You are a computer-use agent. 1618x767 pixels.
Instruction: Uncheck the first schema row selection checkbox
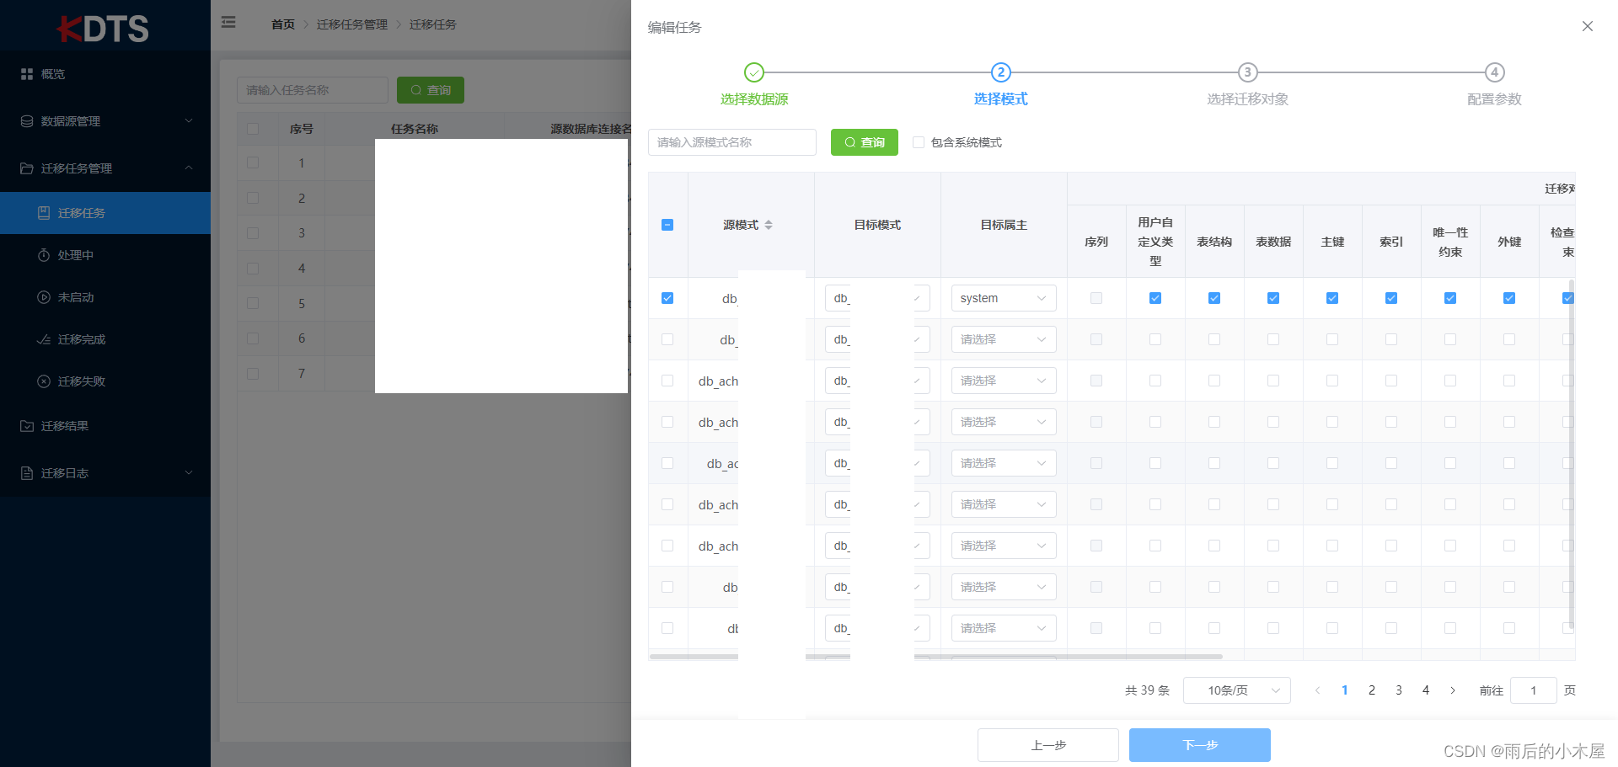pos(667,298)
